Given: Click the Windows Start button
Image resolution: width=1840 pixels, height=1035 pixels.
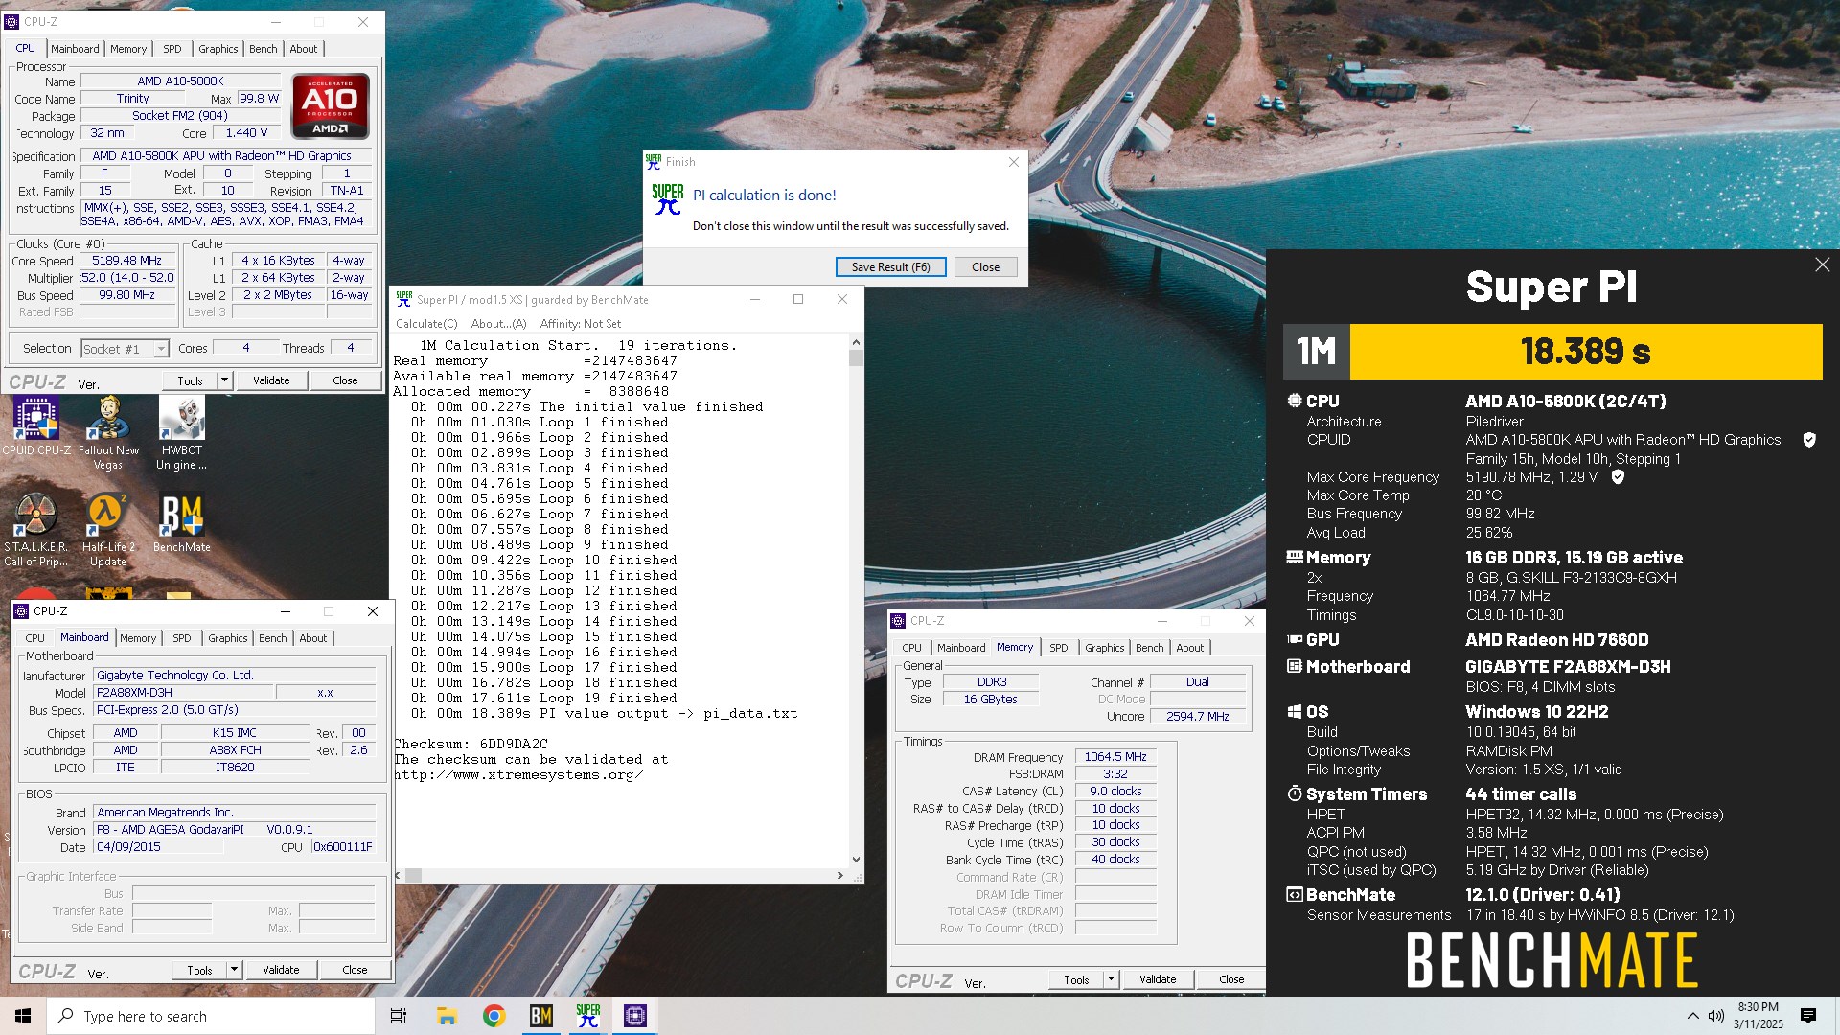Looking at the screenshot, I should (23, 1016).
